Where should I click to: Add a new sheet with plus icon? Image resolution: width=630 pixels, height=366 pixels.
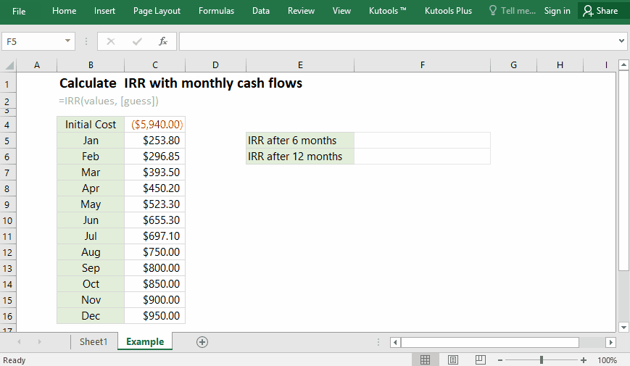tap(202, 342)
